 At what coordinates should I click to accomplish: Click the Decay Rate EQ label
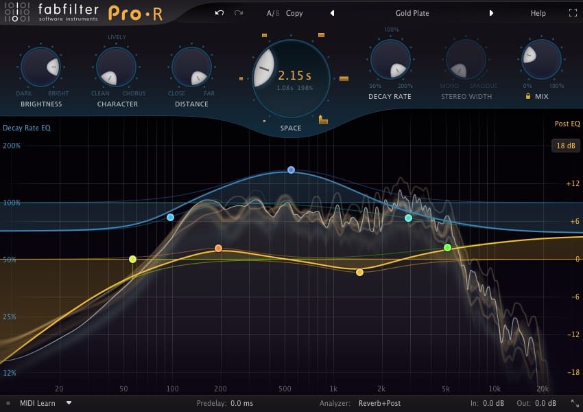pyautogui.click(x=26, y=128)
